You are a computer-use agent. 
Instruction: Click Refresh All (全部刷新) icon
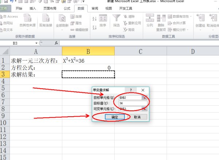[x=62, y=22]
